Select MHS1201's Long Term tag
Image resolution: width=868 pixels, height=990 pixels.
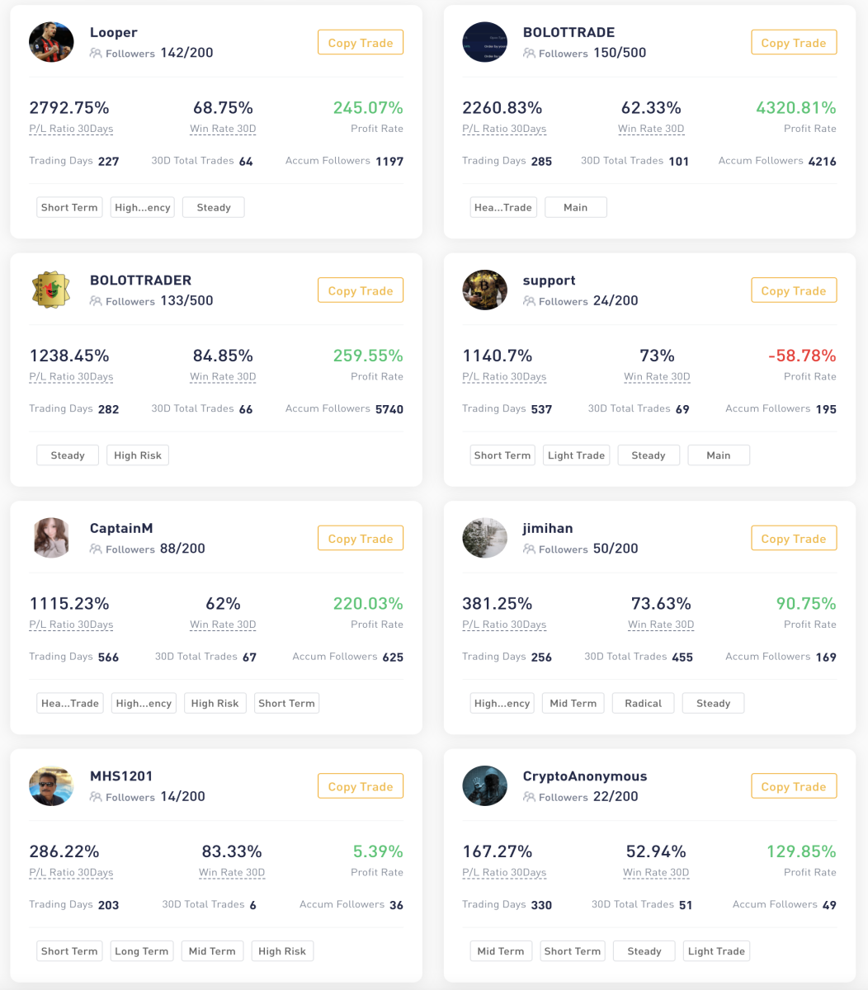point(141,951)
